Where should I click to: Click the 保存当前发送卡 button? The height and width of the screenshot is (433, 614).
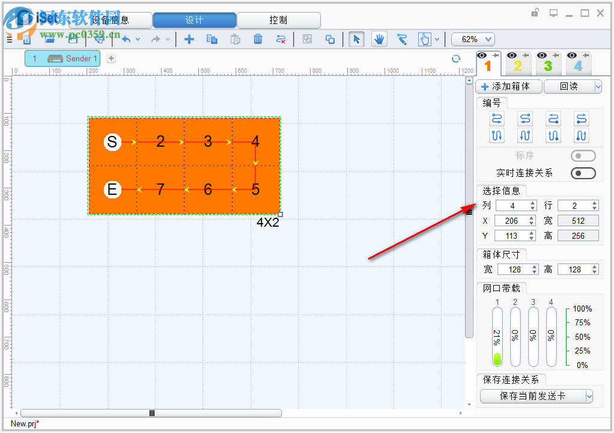(x=532, y=396)
